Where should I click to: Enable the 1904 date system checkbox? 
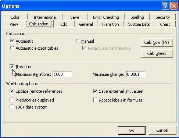tap(12, 107)
